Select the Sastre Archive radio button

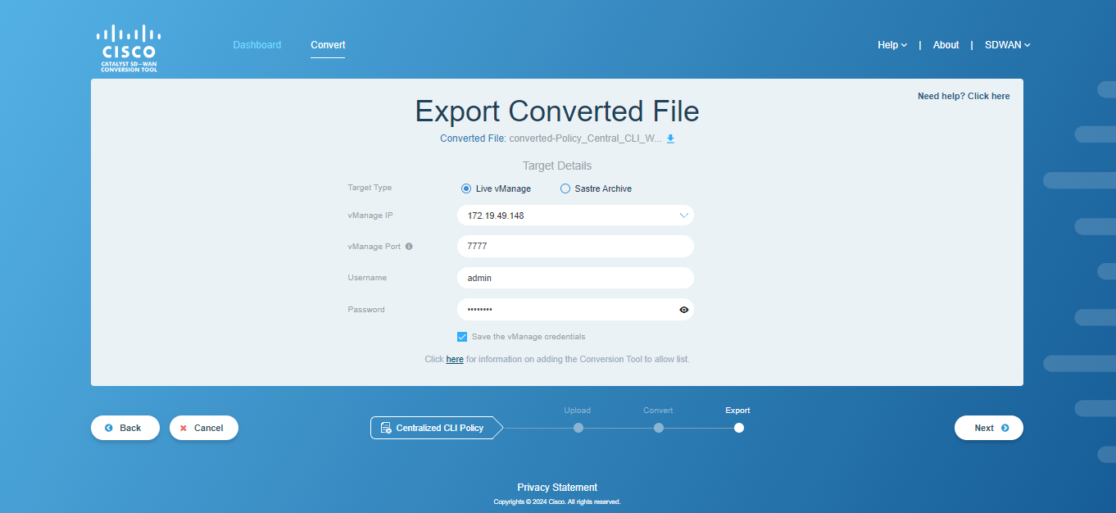tap(565, 188)
